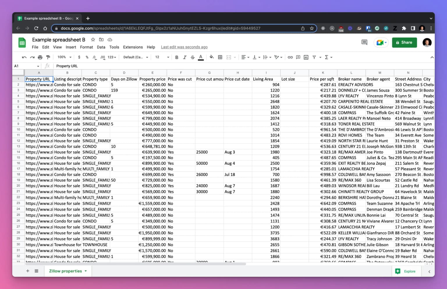Open the File menu
447x289 pixels.
[x=35, y=47]
